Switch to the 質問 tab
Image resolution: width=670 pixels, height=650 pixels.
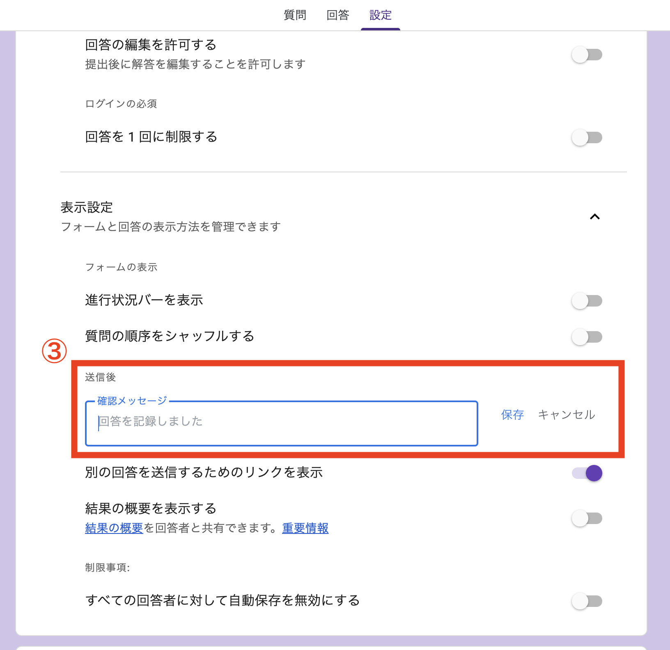pyautogui.click(x=295, y=15)
